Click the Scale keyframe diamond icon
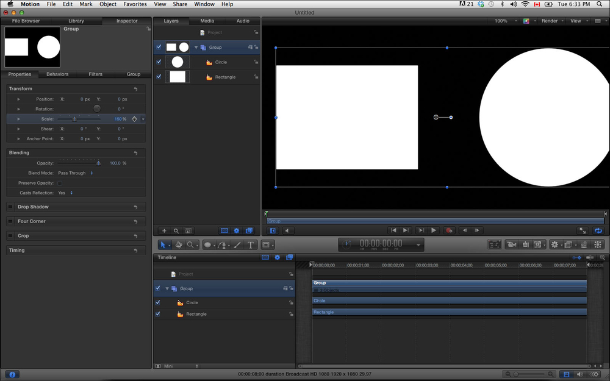 (x=135, y=119)
